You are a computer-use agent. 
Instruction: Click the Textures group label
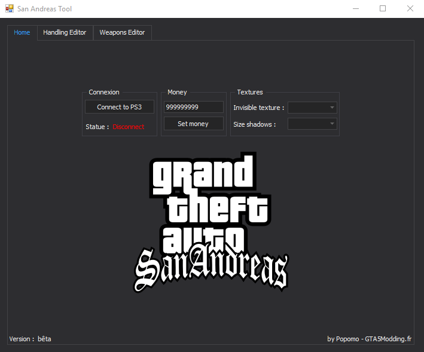click(250, 92)
